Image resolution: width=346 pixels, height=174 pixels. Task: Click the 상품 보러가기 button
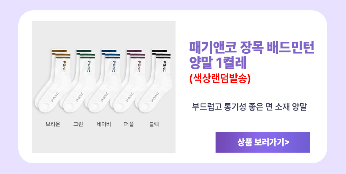click(262, 142)
